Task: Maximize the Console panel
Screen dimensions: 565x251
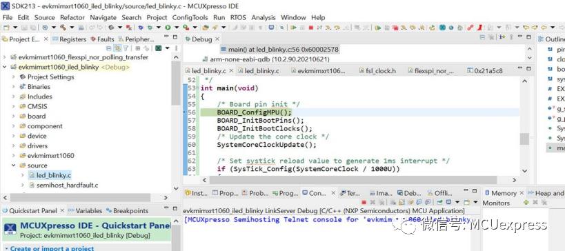Action: click(474, 190)
